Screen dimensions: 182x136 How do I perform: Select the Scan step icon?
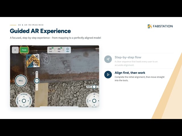pos(51,50)
